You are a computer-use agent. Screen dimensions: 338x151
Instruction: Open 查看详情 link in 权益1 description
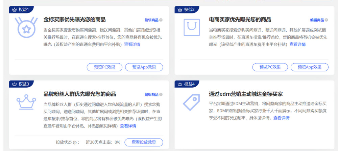[x=132, y=44]
